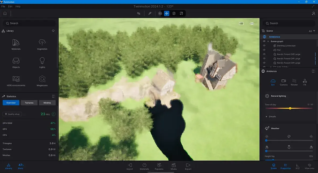Adjust the Weather slider
318x173 pixels.
pos(289,140)
